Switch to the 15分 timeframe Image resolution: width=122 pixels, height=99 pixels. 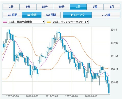(x=45, y=7)
